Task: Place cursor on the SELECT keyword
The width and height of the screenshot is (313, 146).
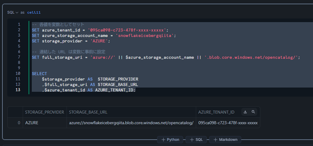Action: pos(39,74)
